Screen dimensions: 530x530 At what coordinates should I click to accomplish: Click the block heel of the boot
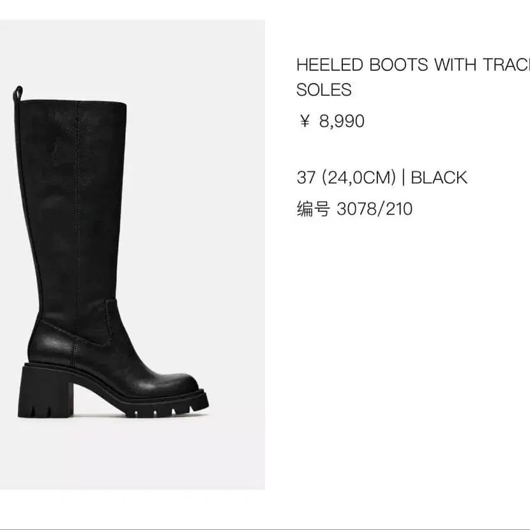tap(45, 392)
